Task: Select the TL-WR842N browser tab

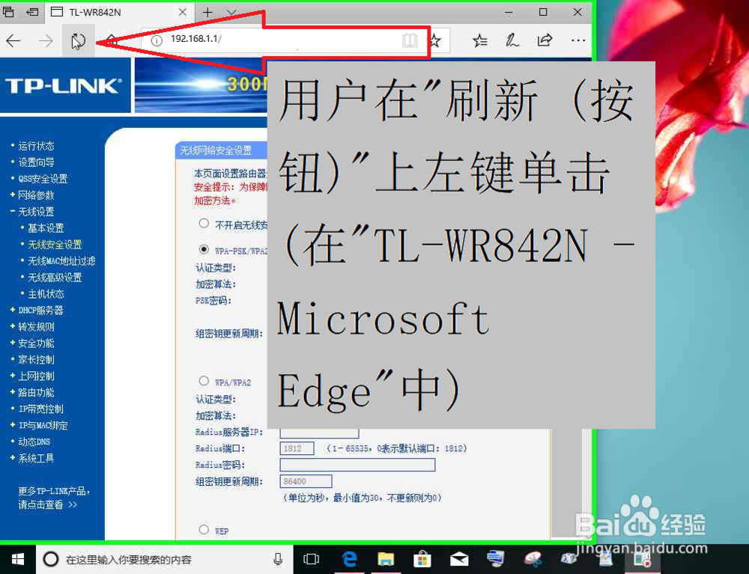Action: click(119, 12)
